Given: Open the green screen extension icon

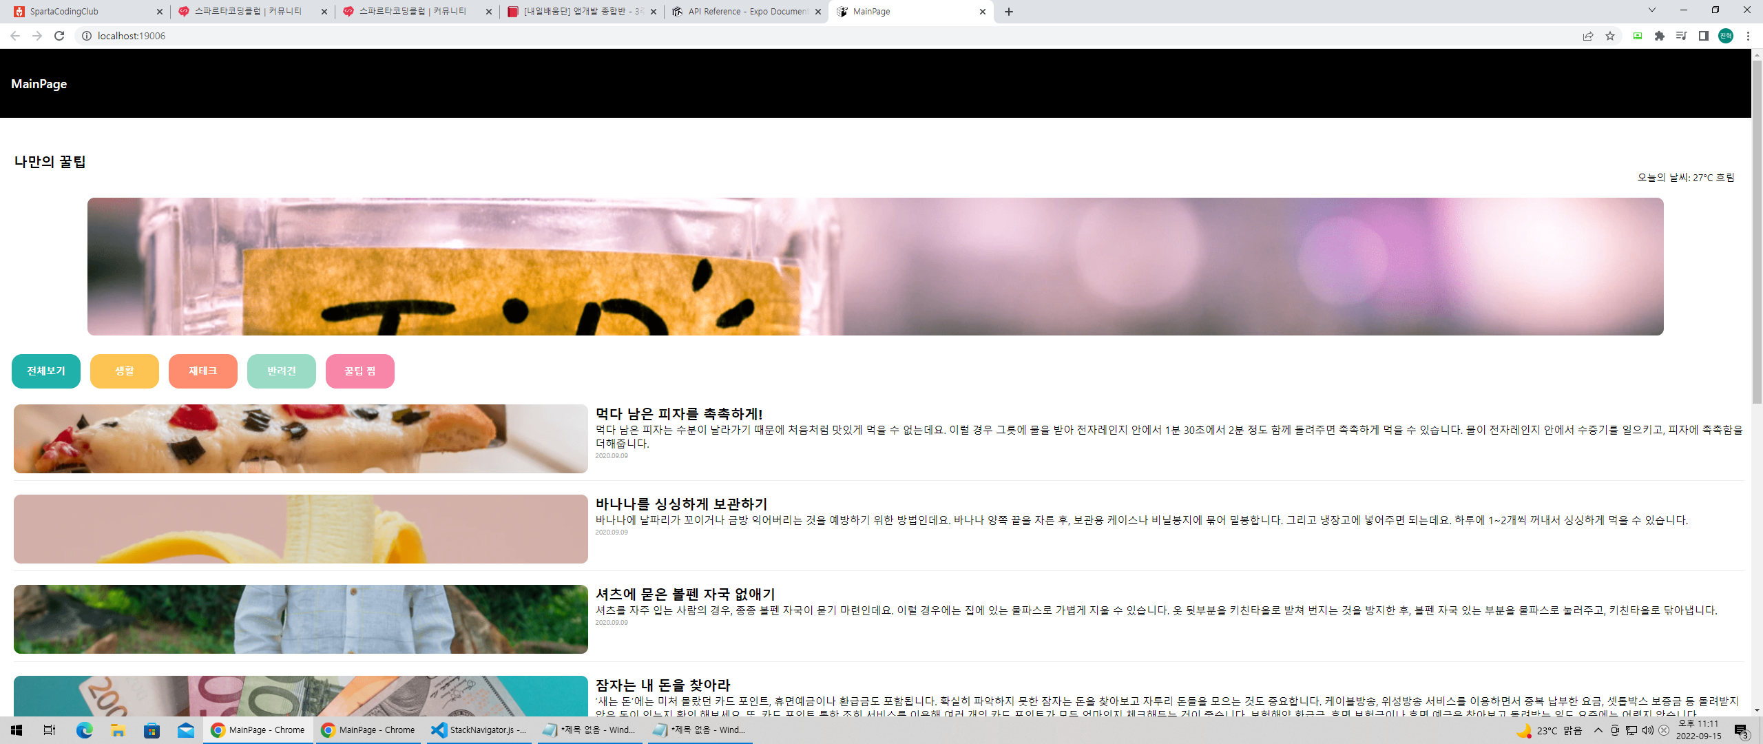Looking at the screenshot, I should [1638, 36].
